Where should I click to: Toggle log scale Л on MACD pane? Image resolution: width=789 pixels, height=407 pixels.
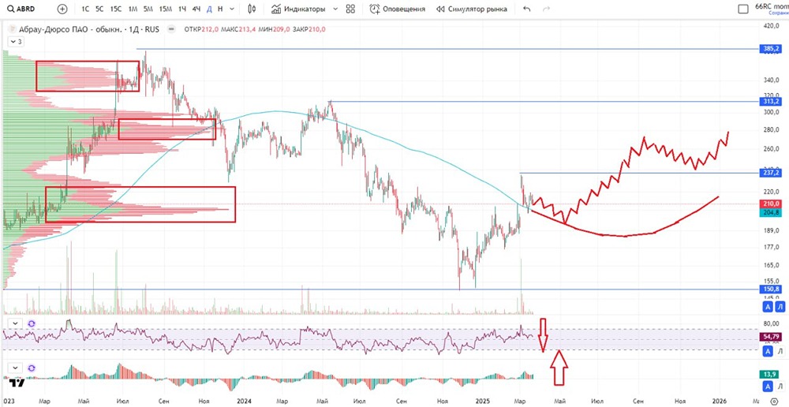click(x=780, y=386)
